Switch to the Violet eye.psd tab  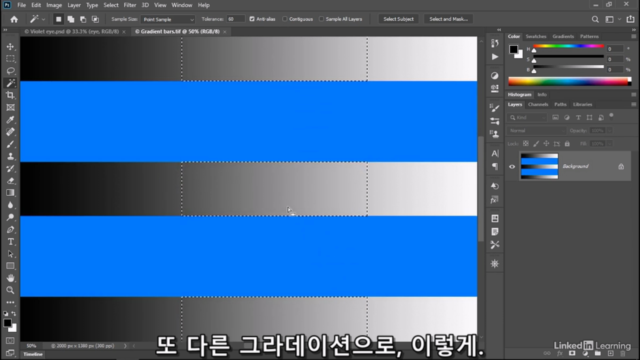(71, 31)
